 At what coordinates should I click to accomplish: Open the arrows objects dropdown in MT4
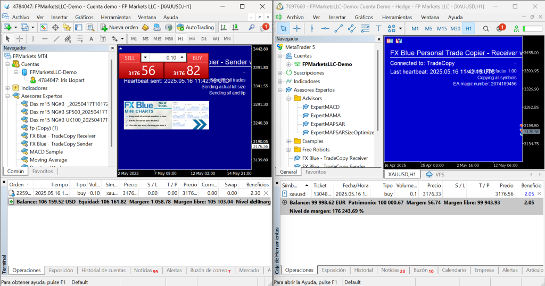(122, 39)
